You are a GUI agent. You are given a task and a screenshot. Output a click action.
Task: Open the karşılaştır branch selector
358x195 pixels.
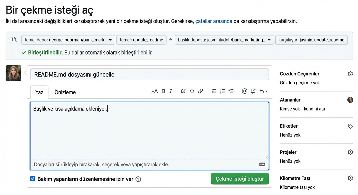coord(311,40)
